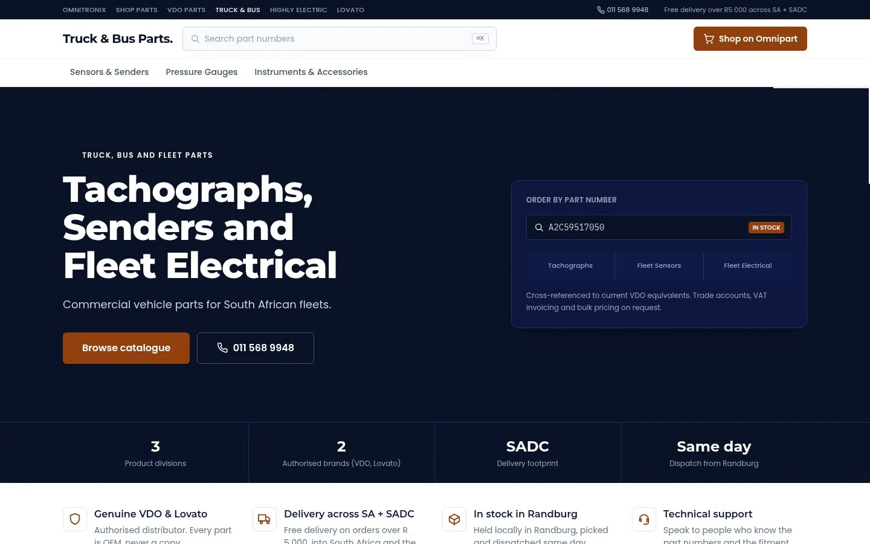Screen dimensions: 870x544
Task: Click the IN STOCK badge
Action: (x=767, y=227)
